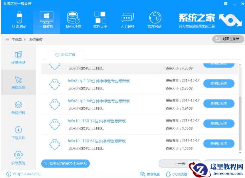
Task: Click the scrollbar up arrow
Action: pos(240,65)
